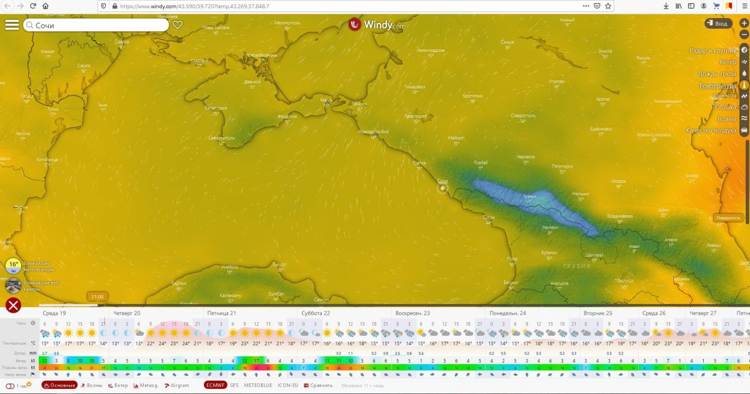Screen dimensions: 750x394
Task: Select the Clouds layer icon
Action: tap(744, 107)
